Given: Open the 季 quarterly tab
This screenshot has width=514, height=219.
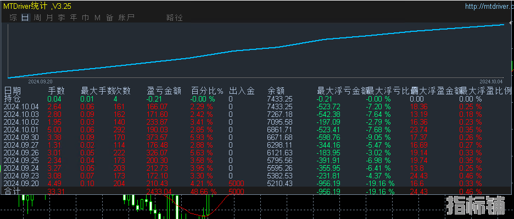Looking at the screenshot, I should (62, 18).
